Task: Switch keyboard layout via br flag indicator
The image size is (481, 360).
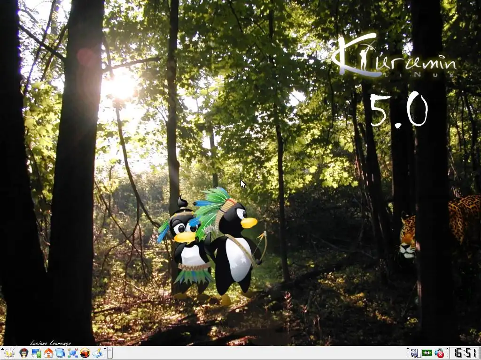Action: click(x=427, y=352)
